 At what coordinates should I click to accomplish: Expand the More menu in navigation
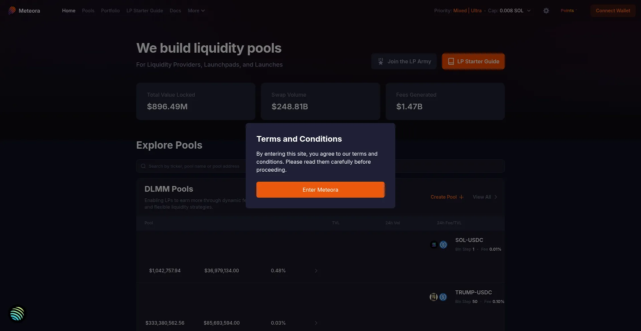click(196, 11)
